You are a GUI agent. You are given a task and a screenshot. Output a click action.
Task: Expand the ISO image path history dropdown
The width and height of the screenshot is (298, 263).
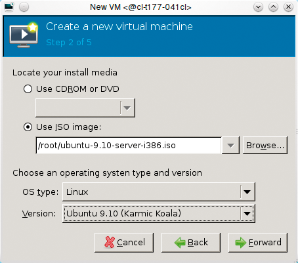230,146
